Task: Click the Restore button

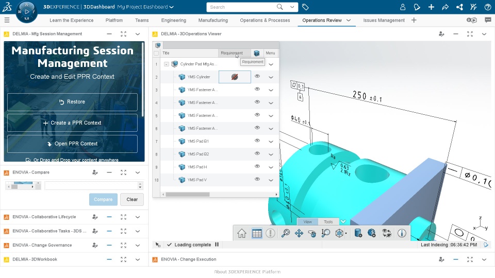Action: click(x=72, y=102)
